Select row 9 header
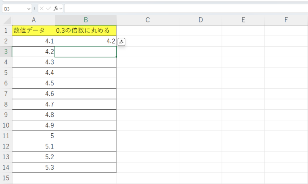 tap(6, 115)
